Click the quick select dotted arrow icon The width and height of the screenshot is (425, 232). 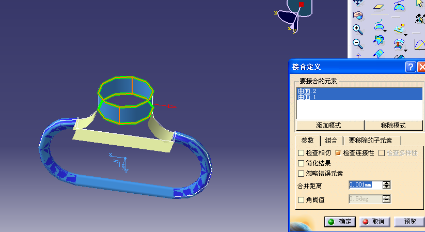point(420,19)
